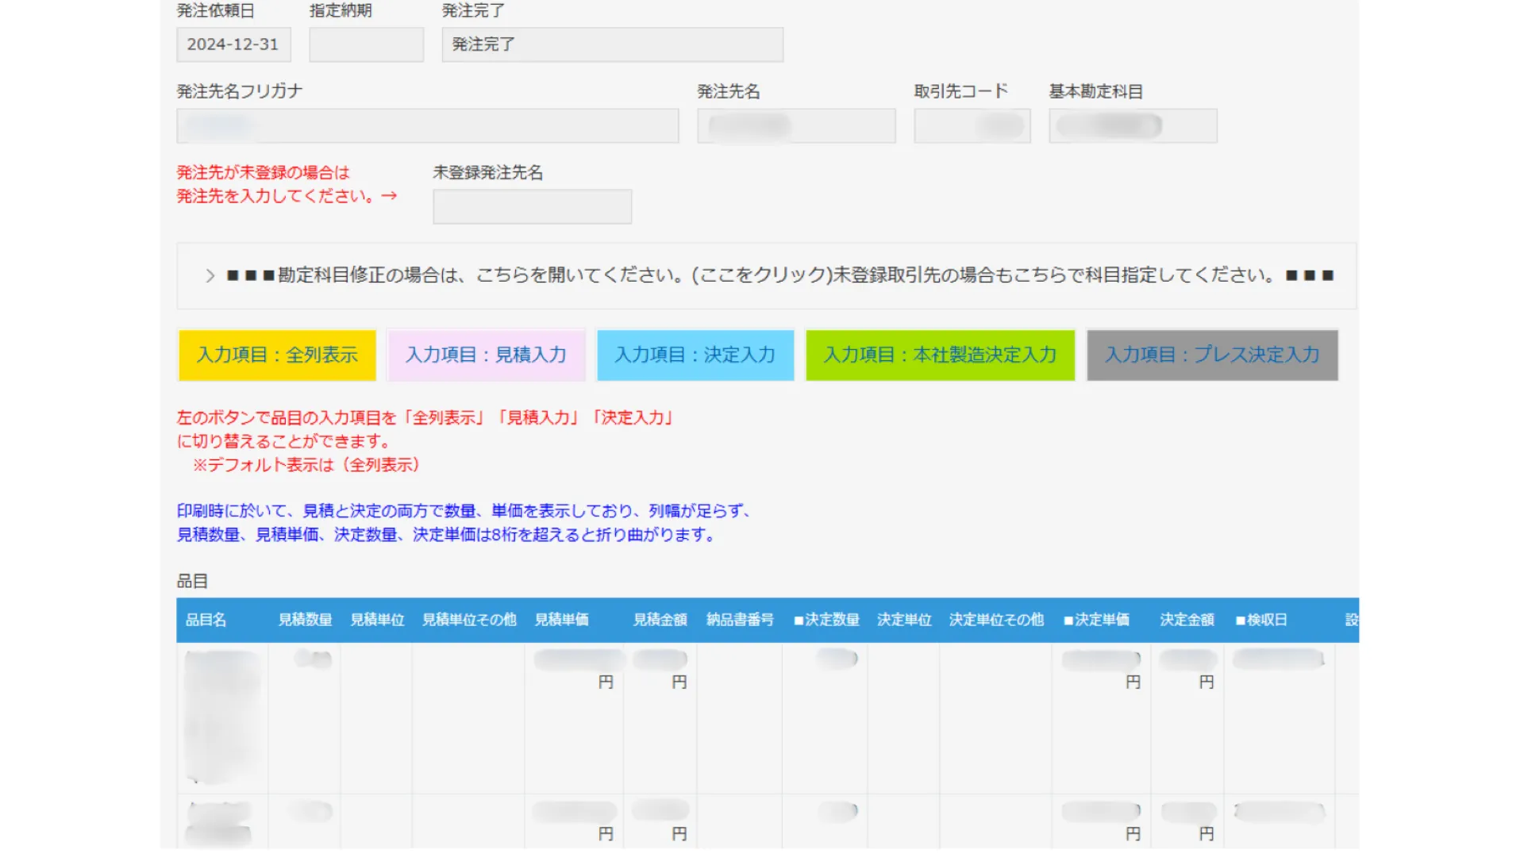Click the yellow 入力項目：全列表示 button
This screenshot has width=1524, height=857.
tap(277, 355)
